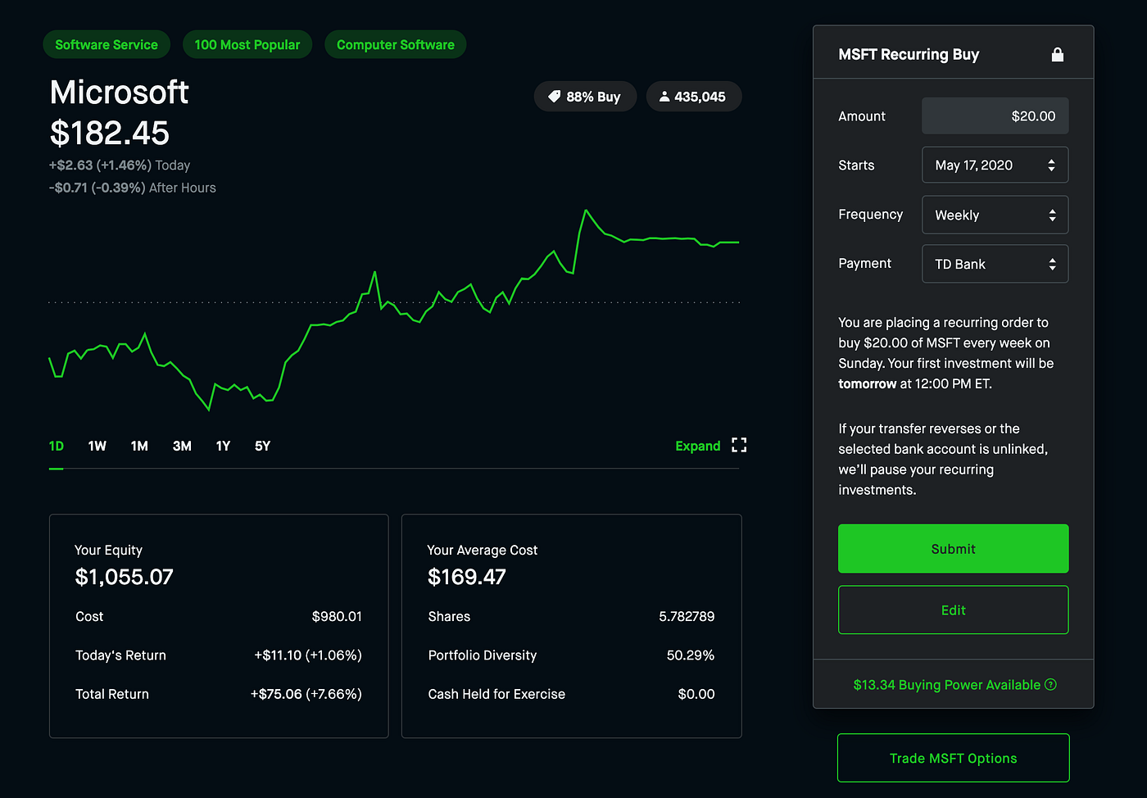Click the stock price $182.45
This screenshot has width=1147, height=798.
[x=110, y=133]
